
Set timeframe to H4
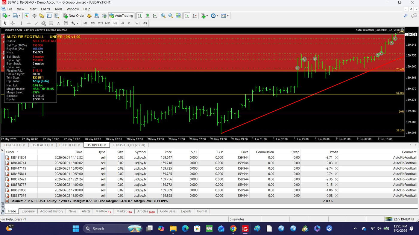point(122,23)
